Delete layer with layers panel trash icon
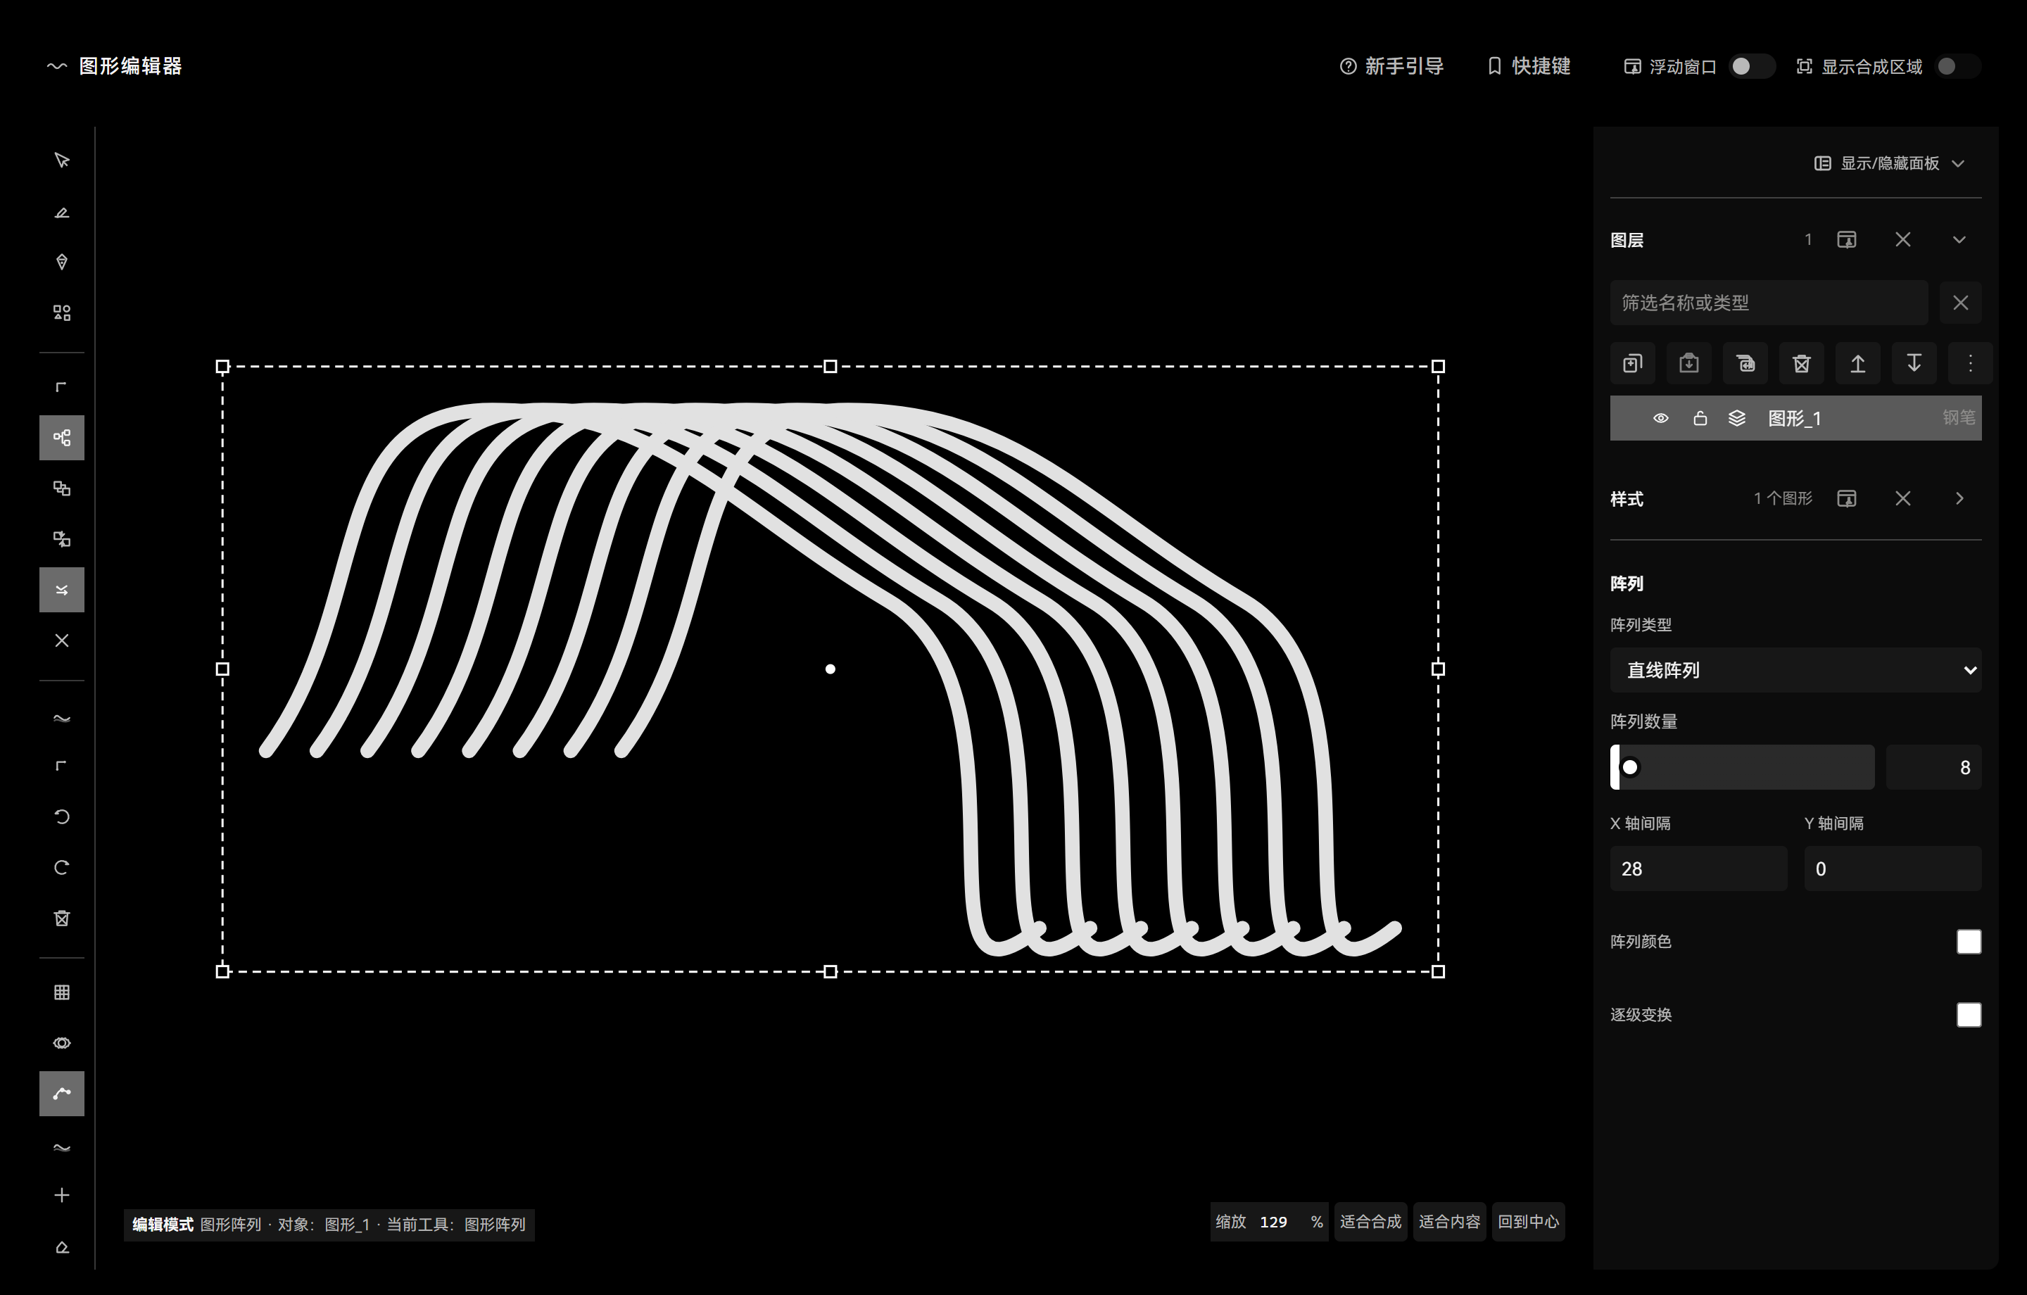 [1801, 364]
